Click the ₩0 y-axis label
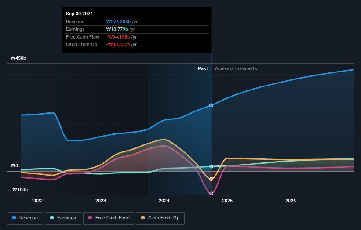This screenshot has height=230, width=361. (x=14, y=165)
